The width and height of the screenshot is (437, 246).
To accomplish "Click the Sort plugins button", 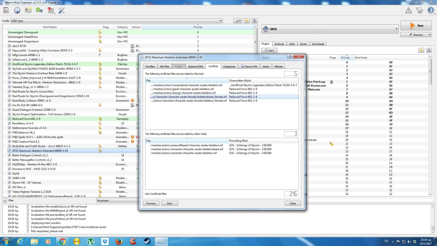I will [269, 50].
